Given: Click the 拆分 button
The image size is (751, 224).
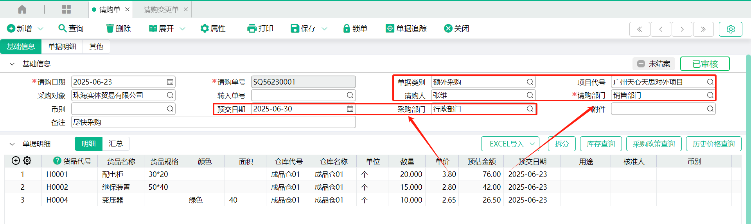Looking at the screenshot, I should click(x=562, y=144).
